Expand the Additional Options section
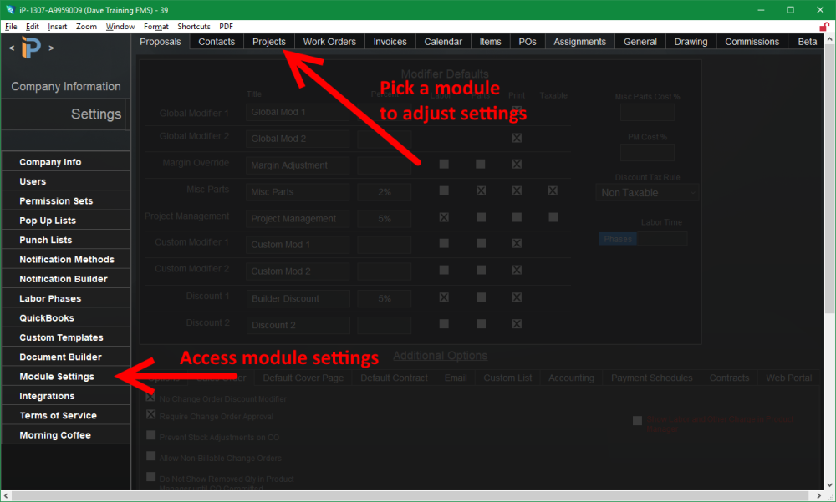This screenshot has height=502, width=836. (440, 355)
